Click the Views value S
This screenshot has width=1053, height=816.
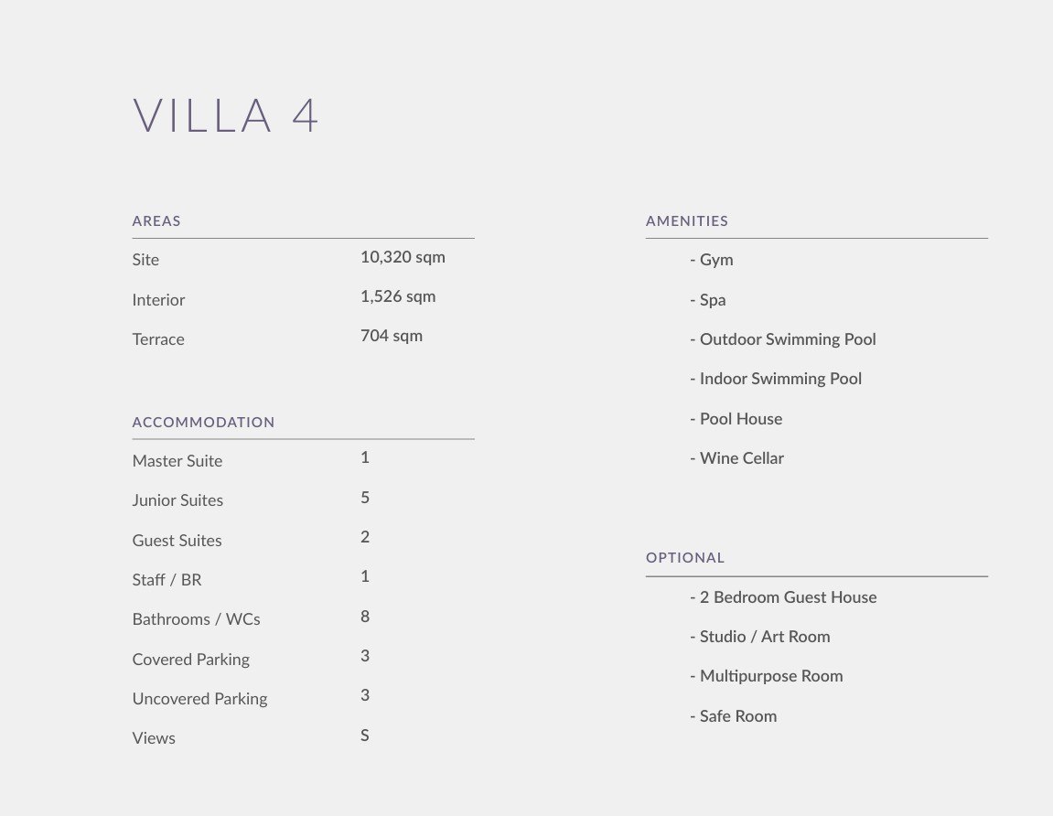(x=365, y=735)
